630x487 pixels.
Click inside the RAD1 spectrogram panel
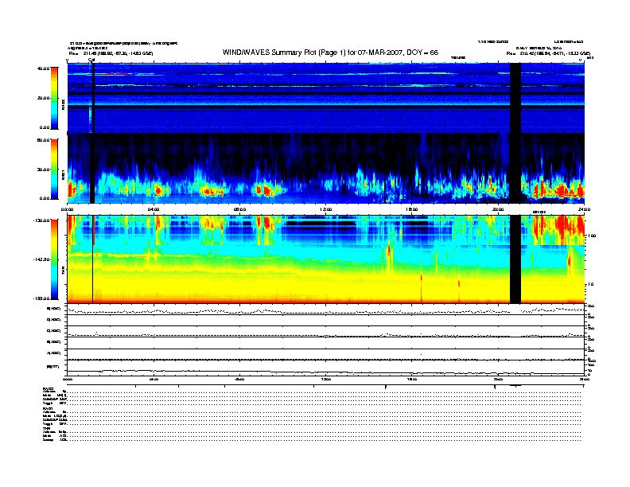[x=325, y=169]
